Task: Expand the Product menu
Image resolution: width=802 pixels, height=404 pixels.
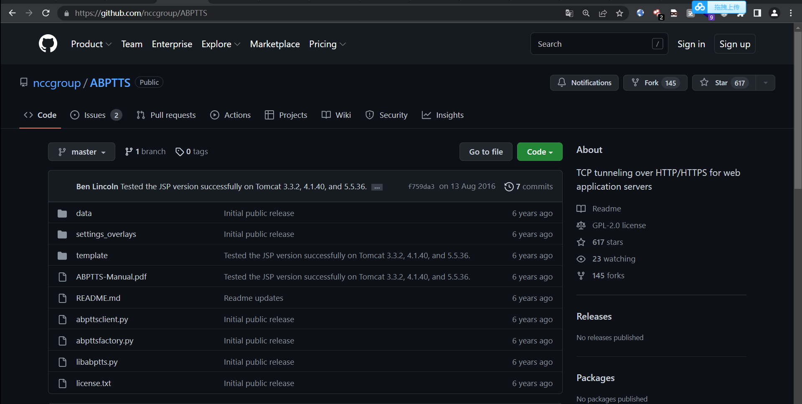Action: 91,44
